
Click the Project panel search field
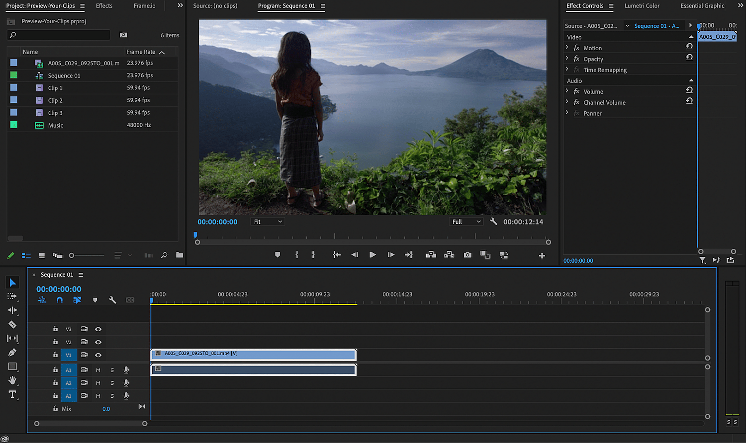[59, 35]
